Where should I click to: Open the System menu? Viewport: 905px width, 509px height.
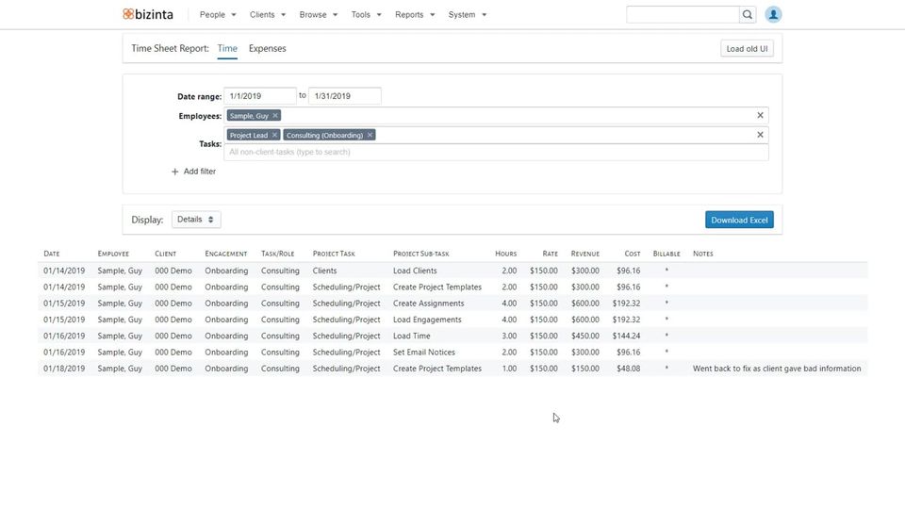click(467, 14)
